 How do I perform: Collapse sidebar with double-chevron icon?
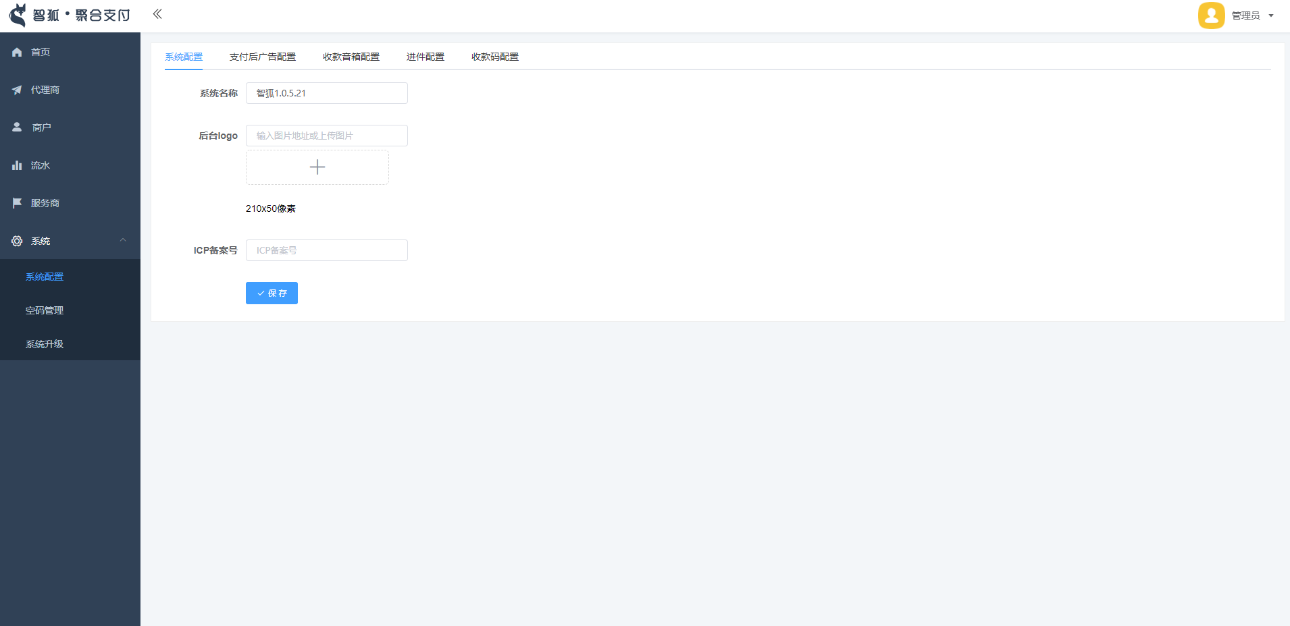click(157, 14)
